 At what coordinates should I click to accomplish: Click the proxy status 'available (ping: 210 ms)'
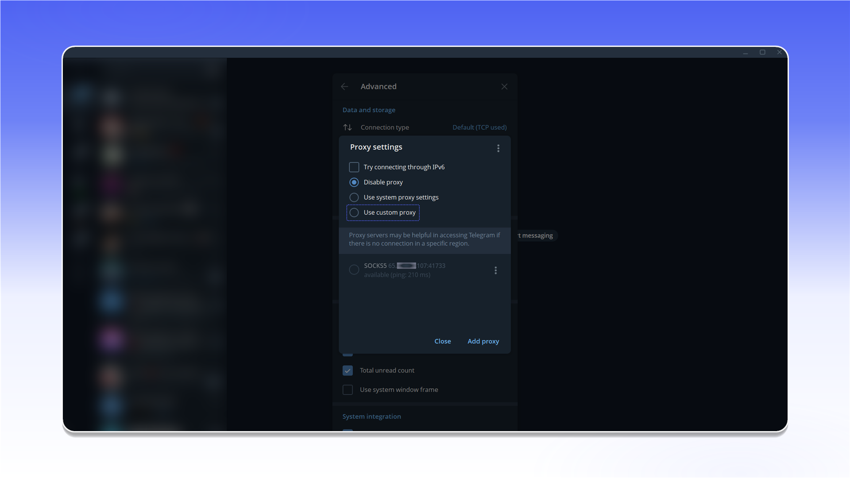(x=397, y=275)
